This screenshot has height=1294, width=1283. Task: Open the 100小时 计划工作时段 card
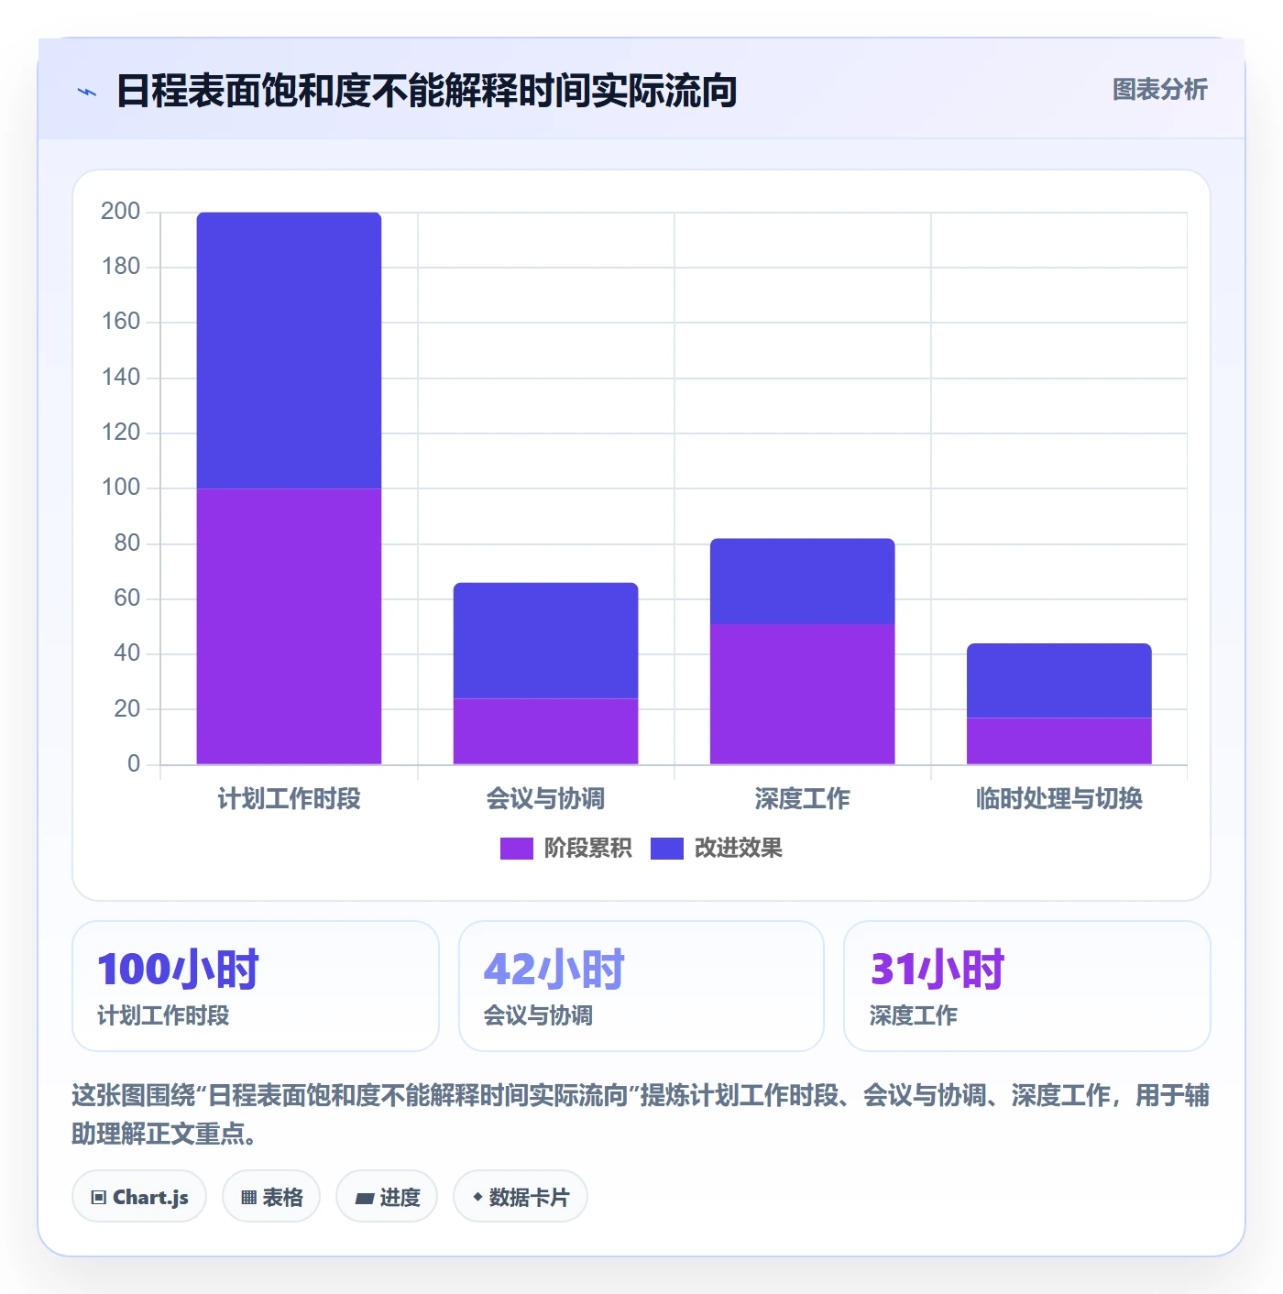256,986
